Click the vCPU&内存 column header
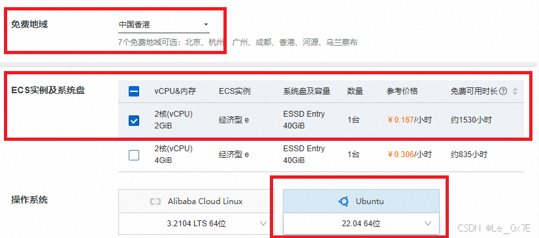This screenshot has height=238, width=539. tap(175, 91)
